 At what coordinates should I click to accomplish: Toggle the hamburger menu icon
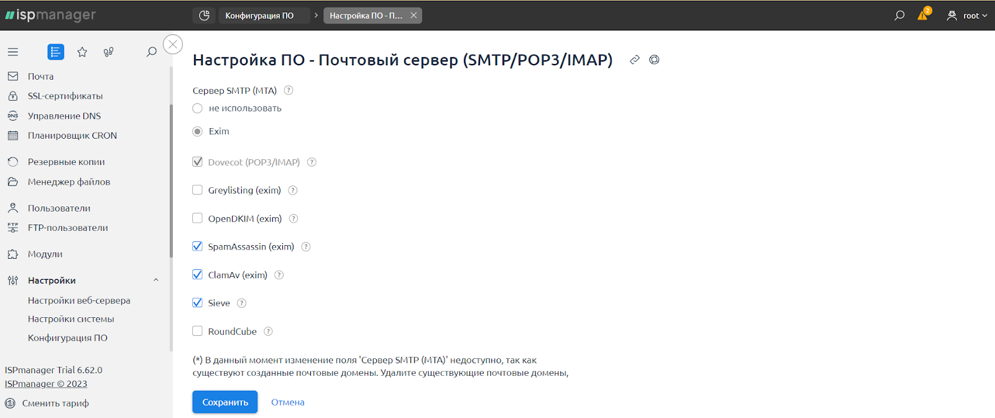[13, 52]
